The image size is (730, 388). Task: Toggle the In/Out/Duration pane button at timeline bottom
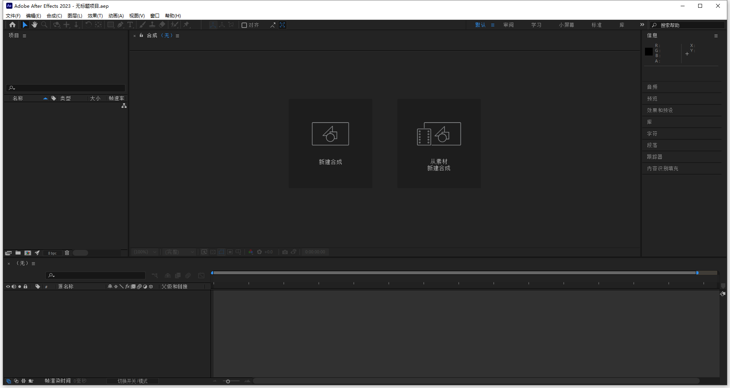(x=23, y=381)
